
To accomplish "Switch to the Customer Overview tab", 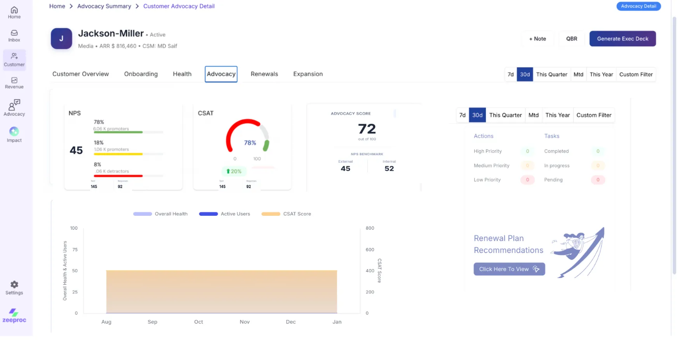I will (x=80, y=74).
